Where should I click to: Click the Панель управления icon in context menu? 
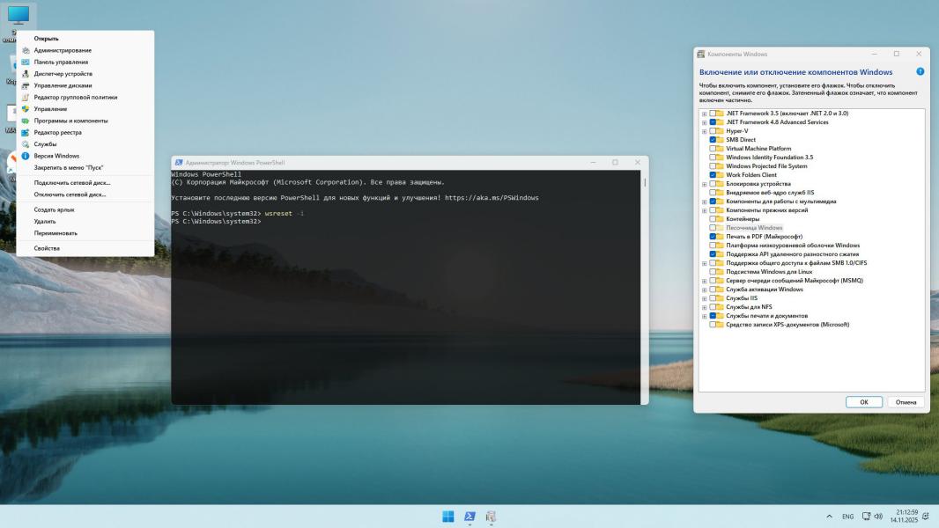coord(26,62)
